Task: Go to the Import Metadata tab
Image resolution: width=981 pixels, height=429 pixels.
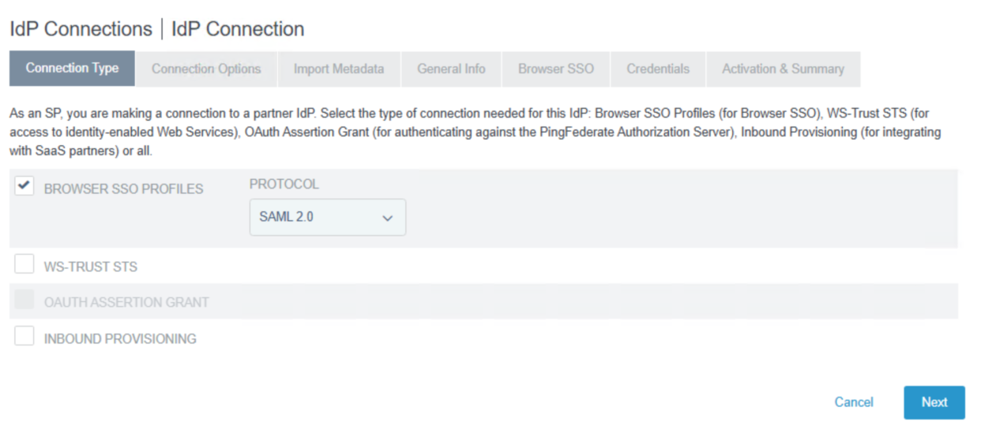Action: pos(339,69)
